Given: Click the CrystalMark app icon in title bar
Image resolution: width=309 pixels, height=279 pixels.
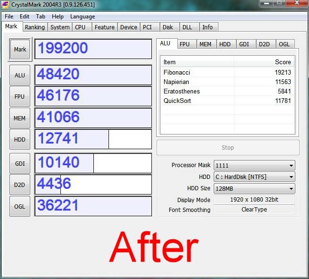Looking at the screenshot, I should click(6, 5).
